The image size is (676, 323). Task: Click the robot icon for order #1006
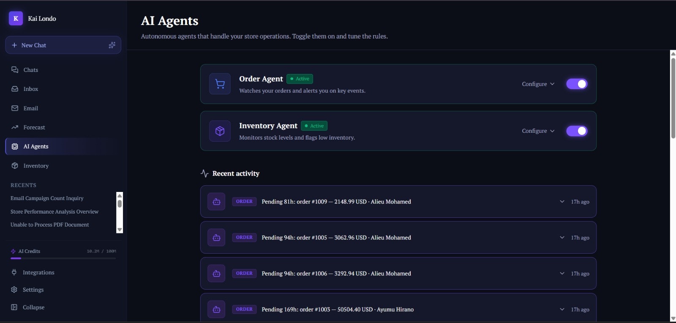pyautogui.click(x=216, y=274)
